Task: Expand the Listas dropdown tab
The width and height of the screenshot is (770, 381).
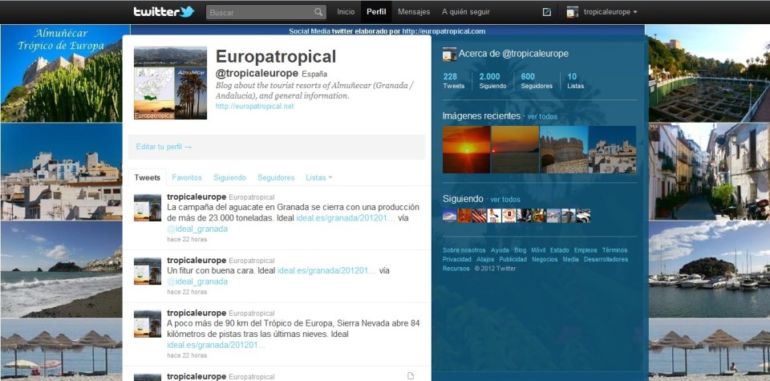Action: (x=319, y=177)
